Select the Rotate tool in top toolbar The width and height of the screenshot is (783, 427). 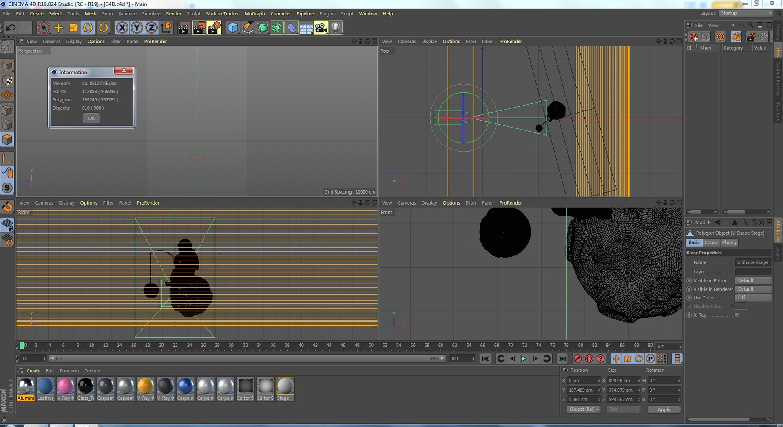pos(88,28)
